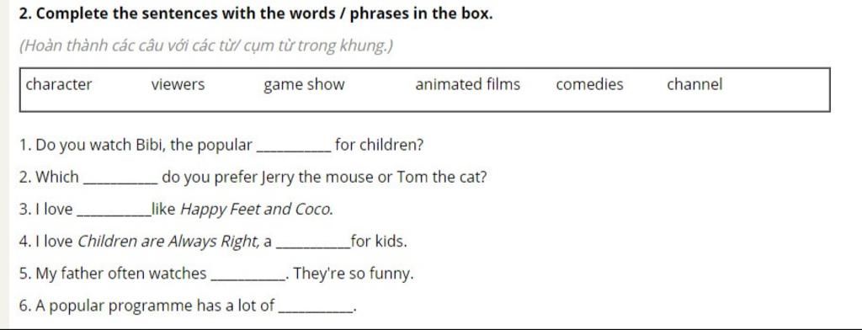This screenshot has width=862, height=330.
Task: Select the word 'viewers' in the box
Action: tap(178, 85)
